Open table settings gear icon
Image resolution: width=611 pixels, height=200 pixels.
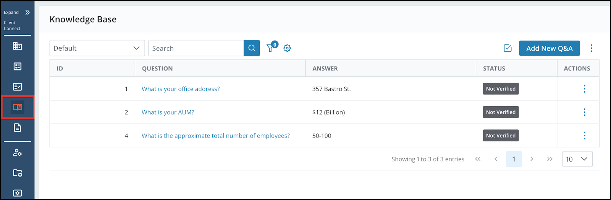coord(287,48)
